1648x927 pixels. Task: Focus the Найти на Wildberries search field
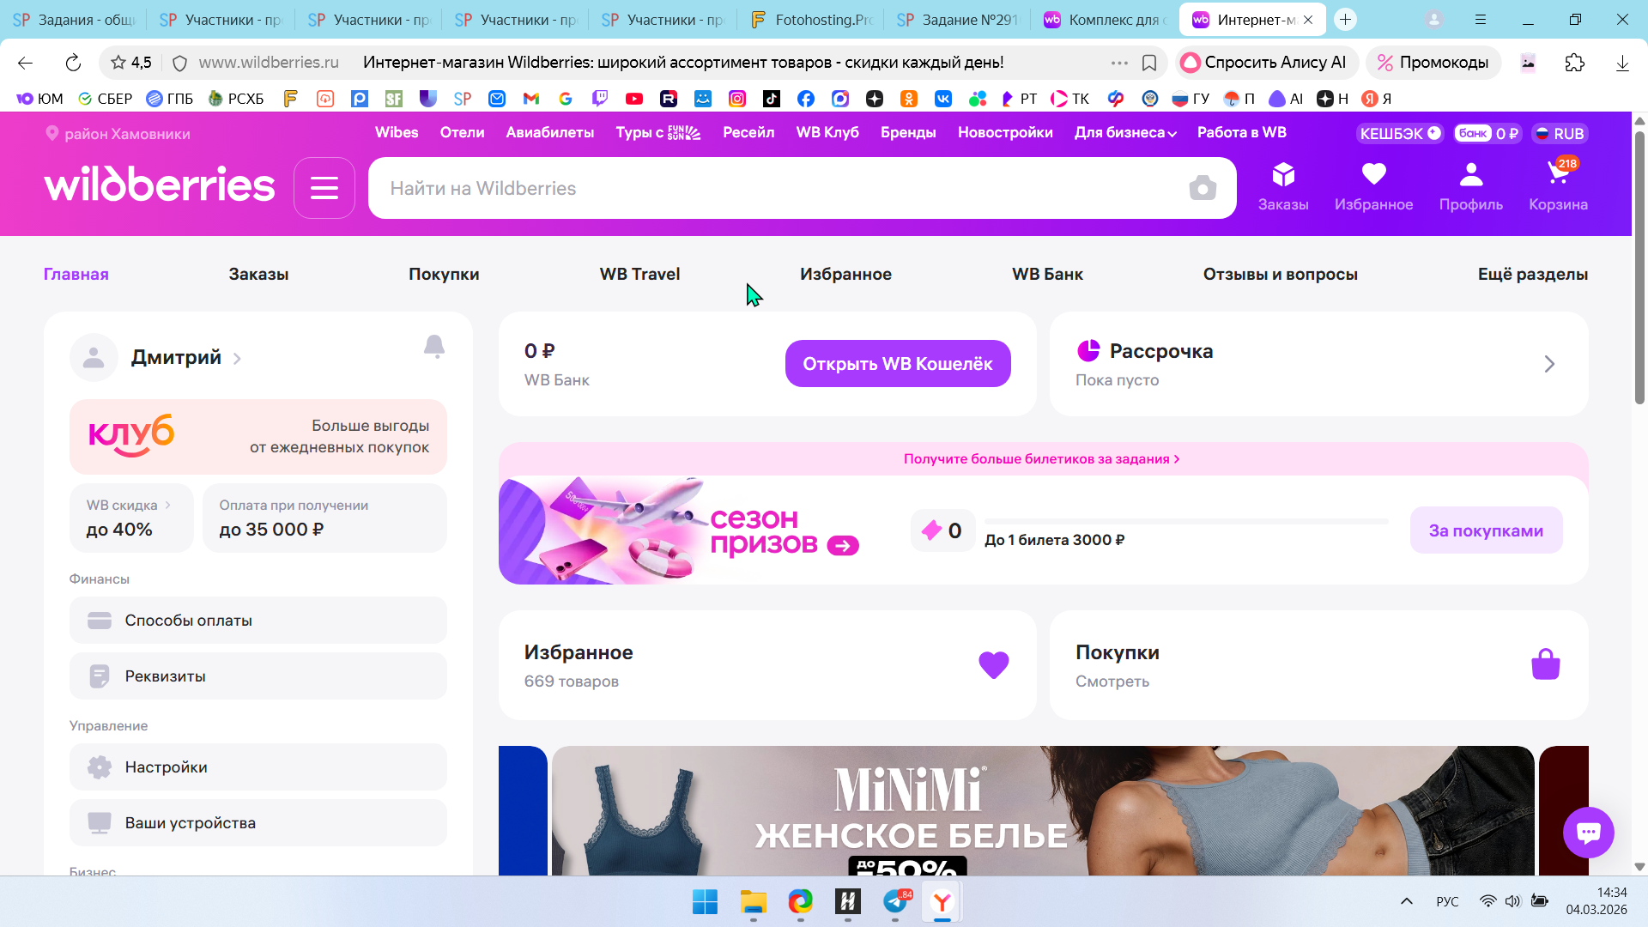pos(772,188)
